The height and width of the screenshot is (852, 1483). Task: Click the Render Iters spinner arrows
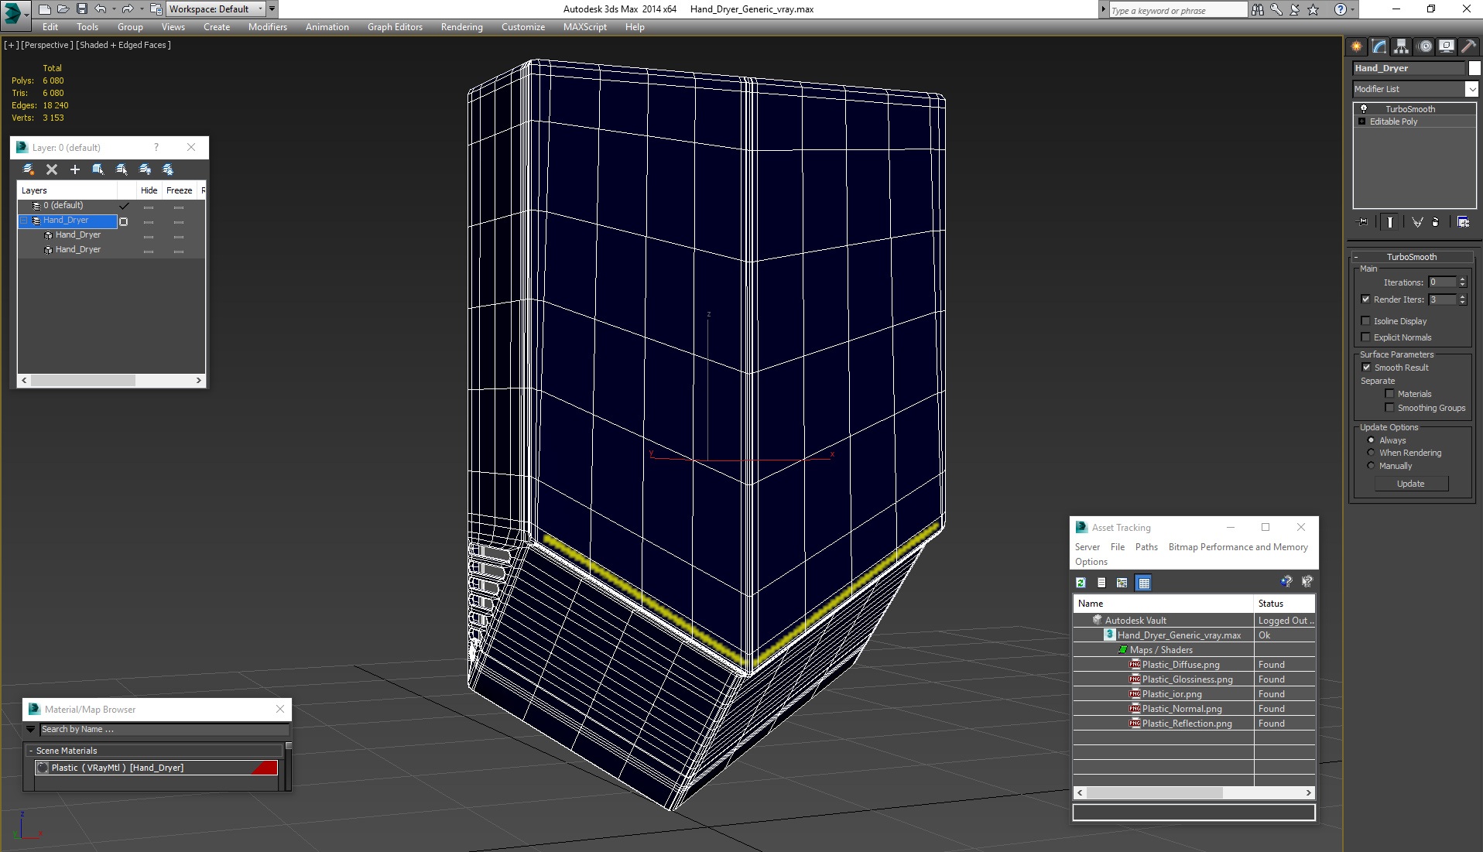tap(1463, 299)
